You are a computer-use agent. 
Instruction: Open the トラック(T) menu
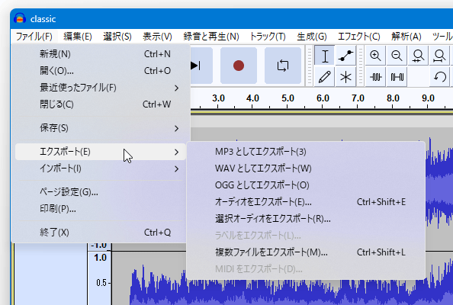pos(268,37)
